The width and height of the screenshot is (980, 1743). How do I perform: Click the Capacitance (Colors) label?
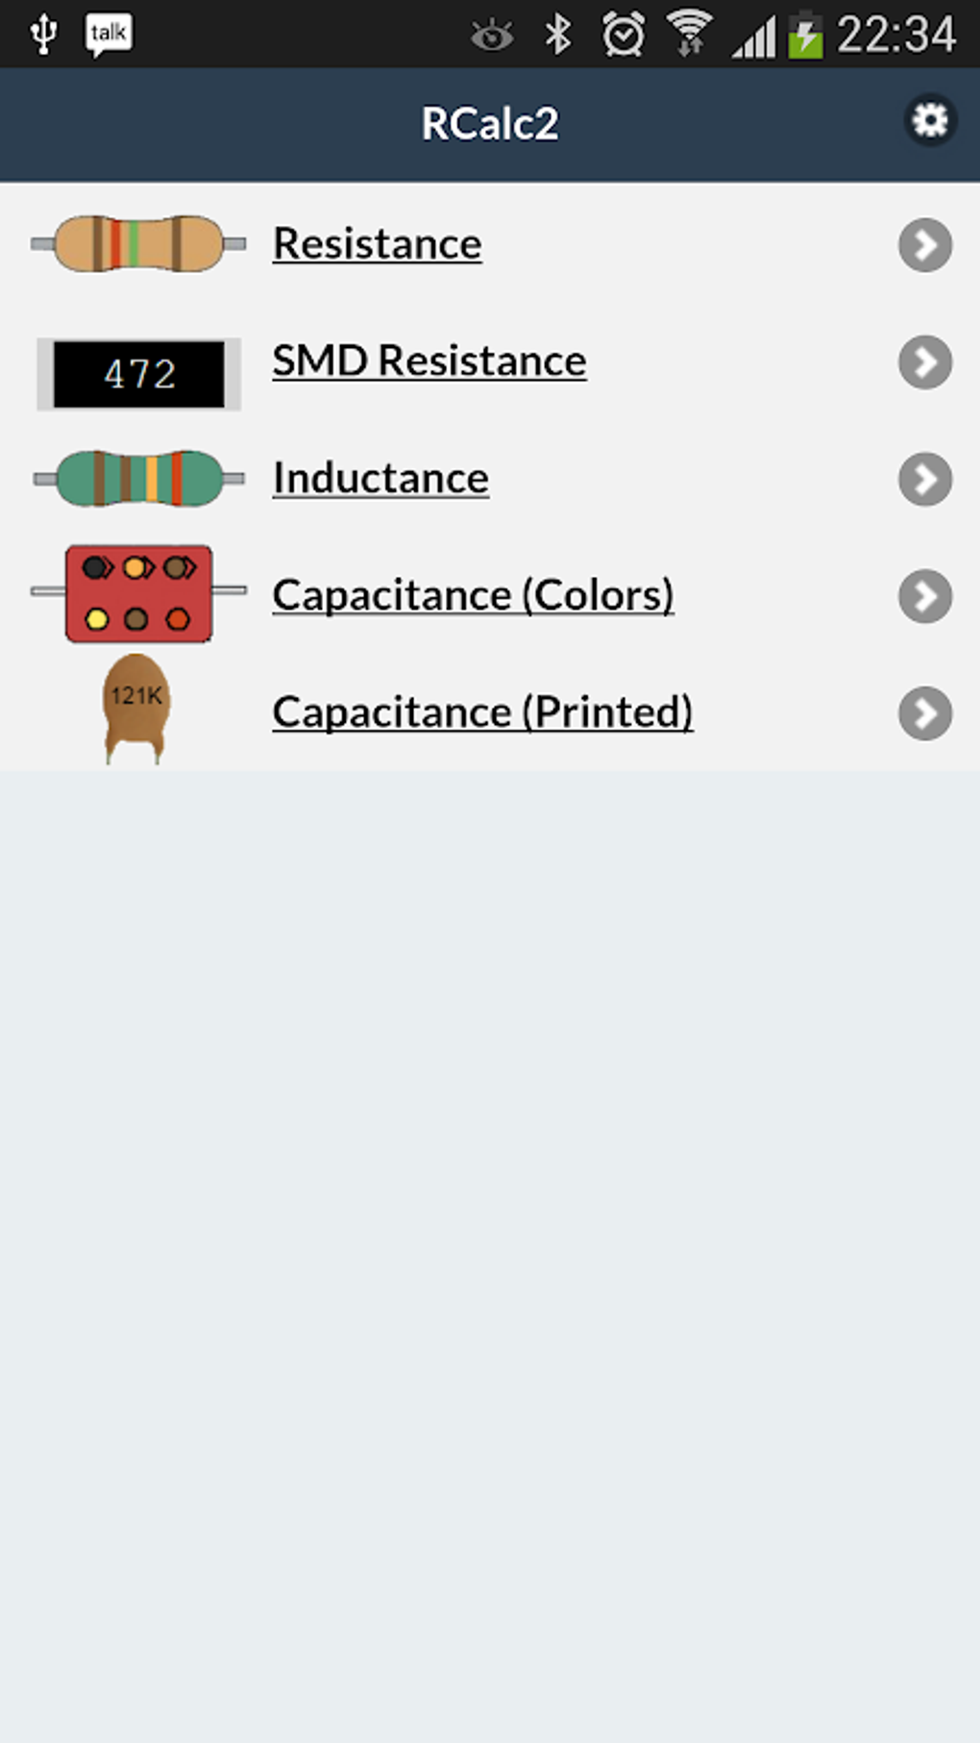[x=474, y=594]
